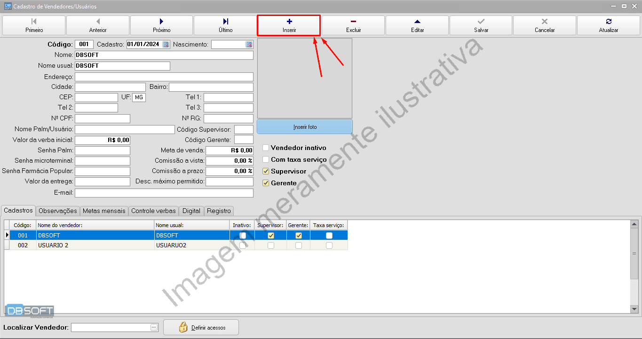This screenshot has height=339, width=642.
Task: Click the Senha Palm input field
Action: pos(103,150)
